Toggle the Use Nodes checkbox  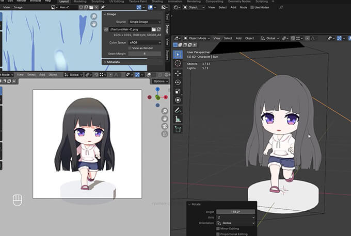click(x=252, y=8)
